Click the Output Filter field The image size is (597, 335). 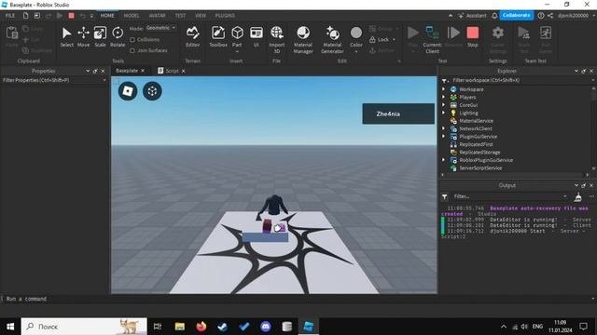point(509,196)
